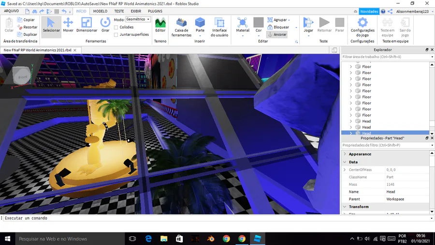Pick the Girar rotate tool
This screenshot has width=435, height=245.
pyautogui.click(x=105, y=26)
